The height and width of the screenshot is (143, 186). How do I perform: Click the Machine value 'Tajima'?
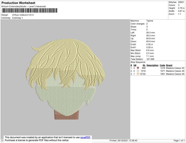pyautogui.click(x=149, y=21)
